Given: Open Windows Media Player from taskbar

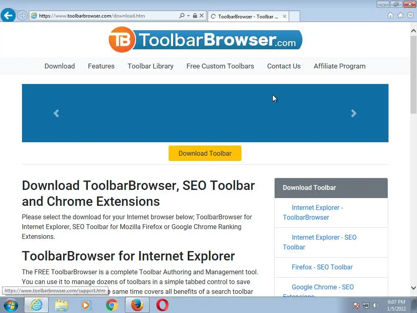Looking at the screenshot, I should [86, 305].
